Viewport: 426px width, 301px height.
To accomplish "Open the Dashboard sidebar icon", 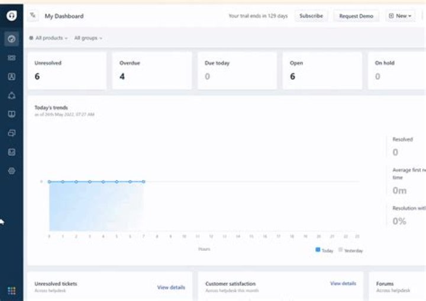I will click(x=11, y=39).
